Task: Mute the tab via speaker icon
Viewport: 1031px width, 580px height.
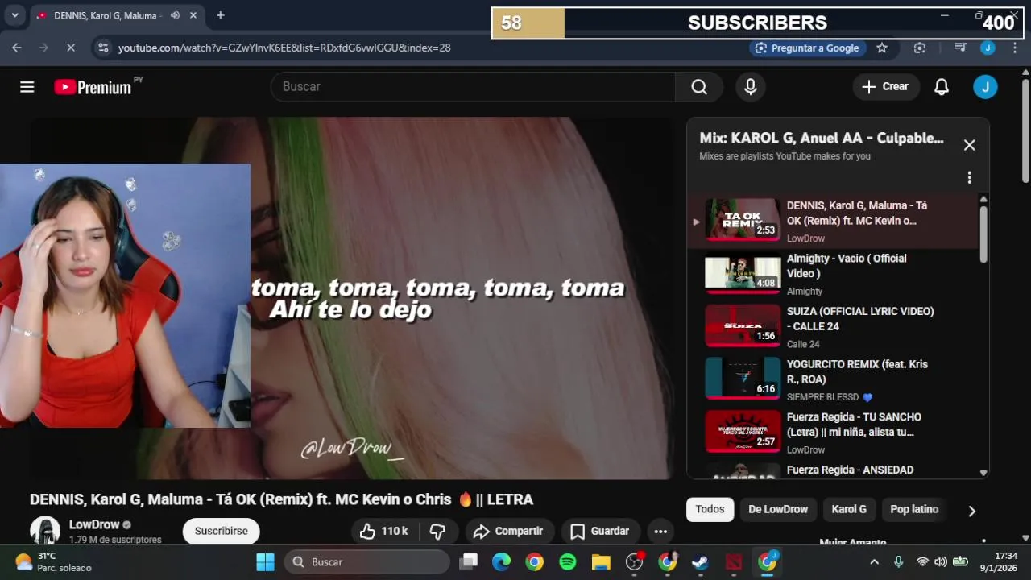Action: (175, 15)
